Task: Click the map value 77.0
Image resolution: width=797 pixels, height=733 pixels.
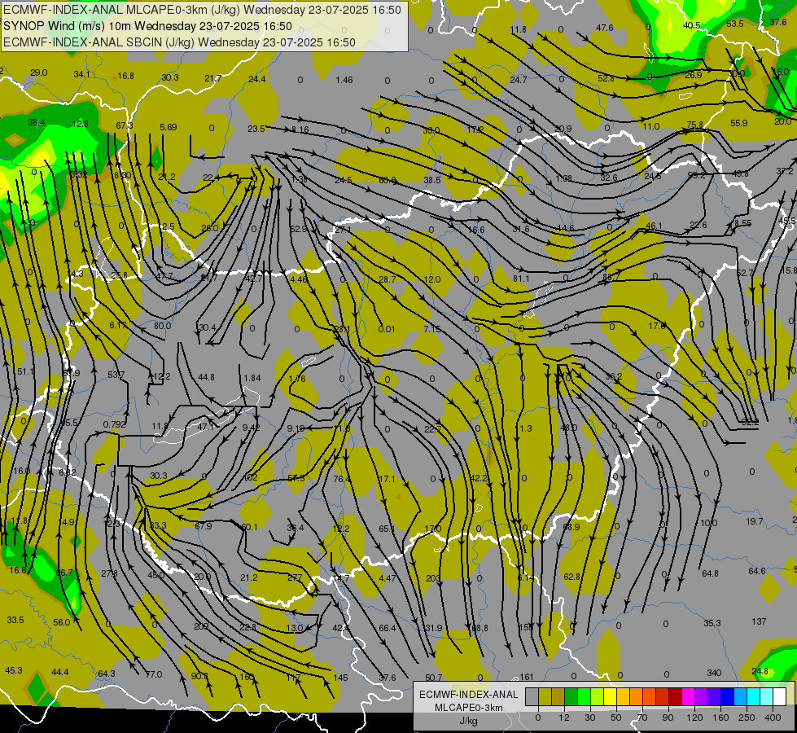Action: pos(154,674)
